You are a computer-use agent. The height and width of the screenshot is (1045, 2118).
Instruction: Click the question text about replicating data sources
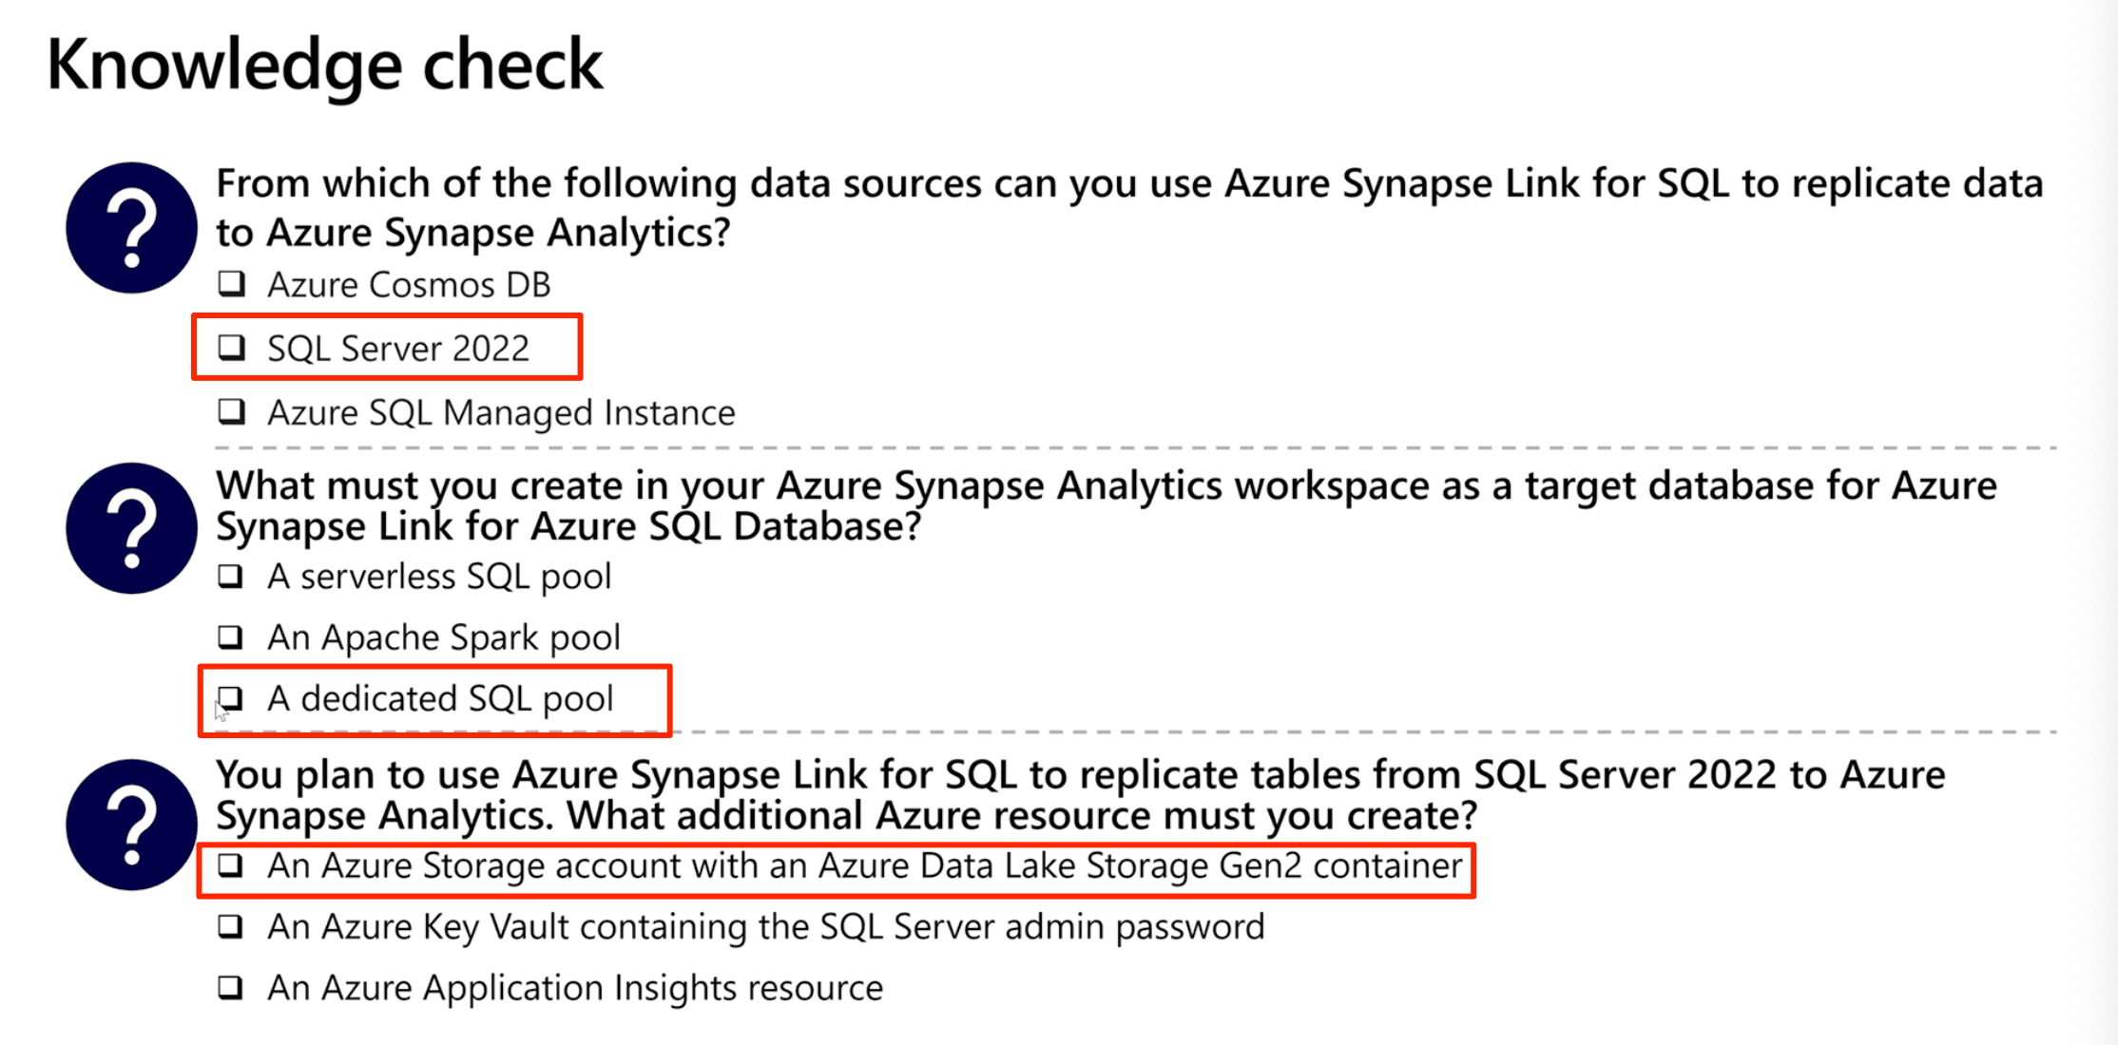click(1128, 207)
